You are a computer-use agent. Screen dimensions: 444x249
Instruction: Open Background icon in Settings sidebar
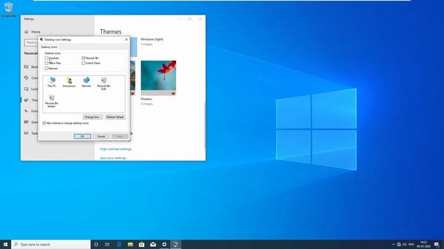[26, 67]
